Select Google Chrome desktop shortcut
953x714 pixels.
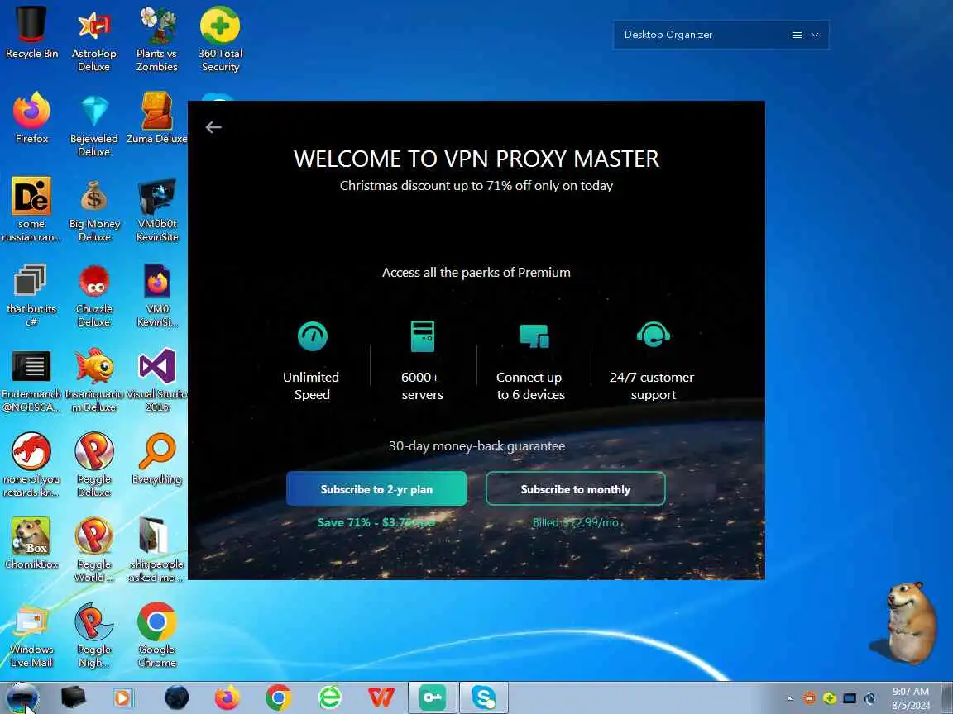[x=157, y=635]
